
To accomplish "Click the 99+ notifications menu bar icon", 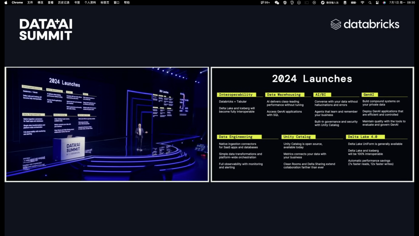I will tap(265, 2).
